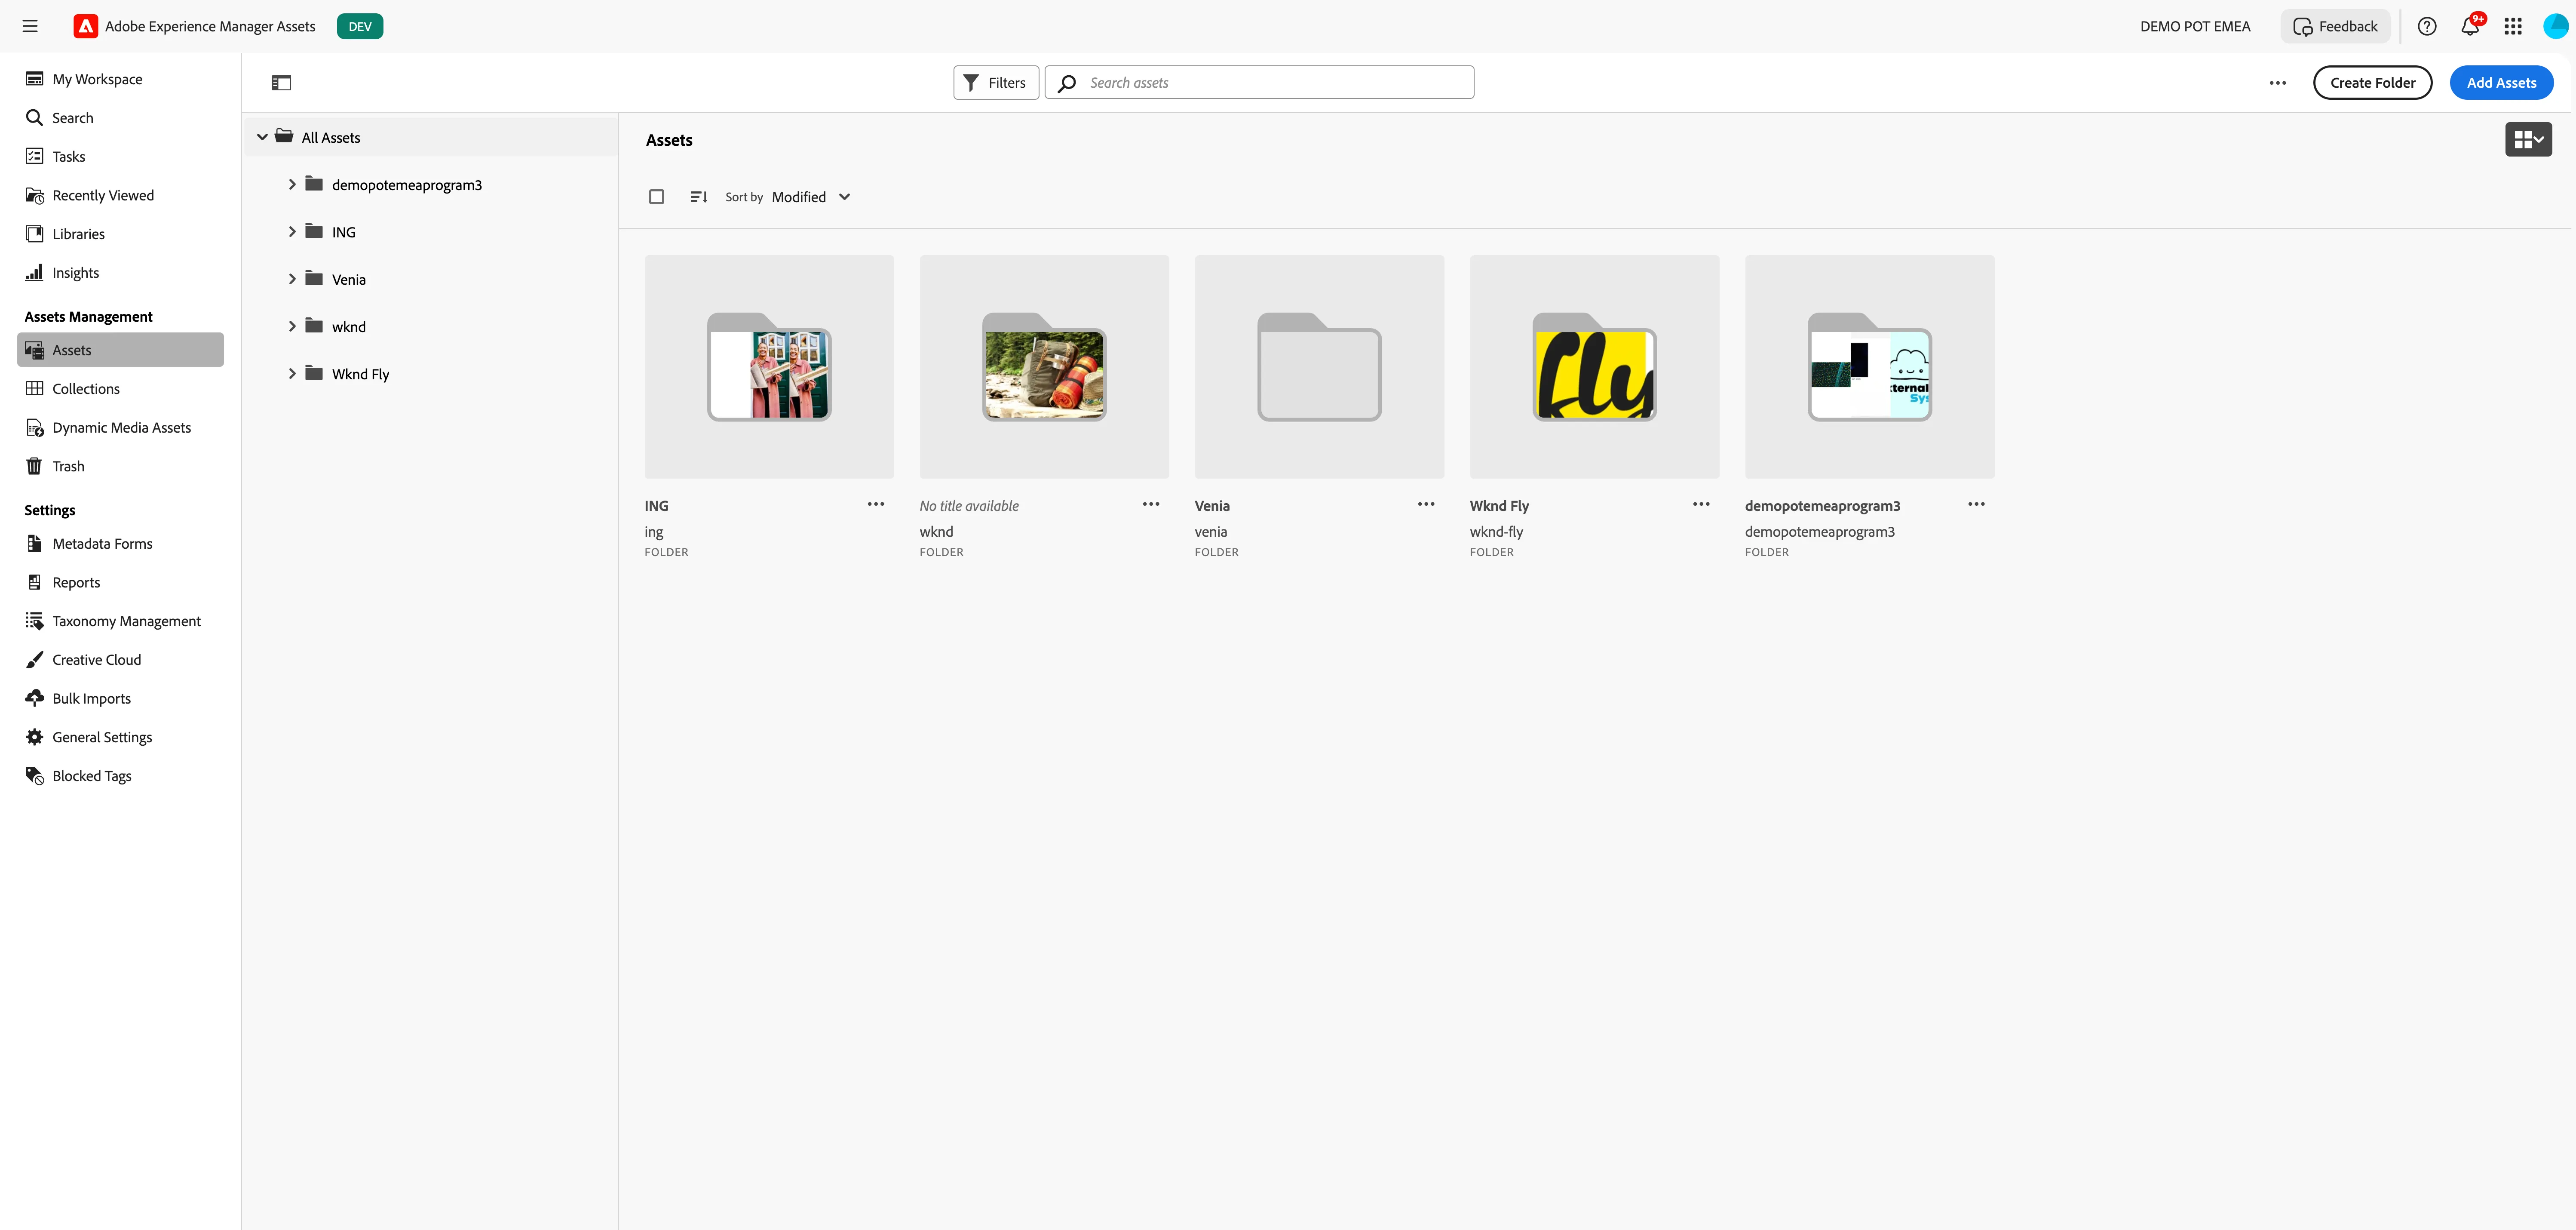Click the sort order direction icon
The height and width of the screenshot is (1230, 2576).
coord(699,197)
